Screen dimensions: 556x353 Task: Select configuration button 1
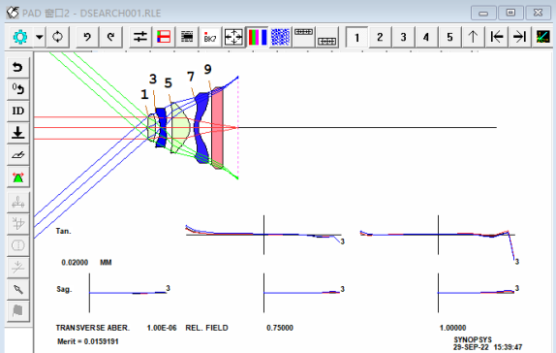[356, 37]
